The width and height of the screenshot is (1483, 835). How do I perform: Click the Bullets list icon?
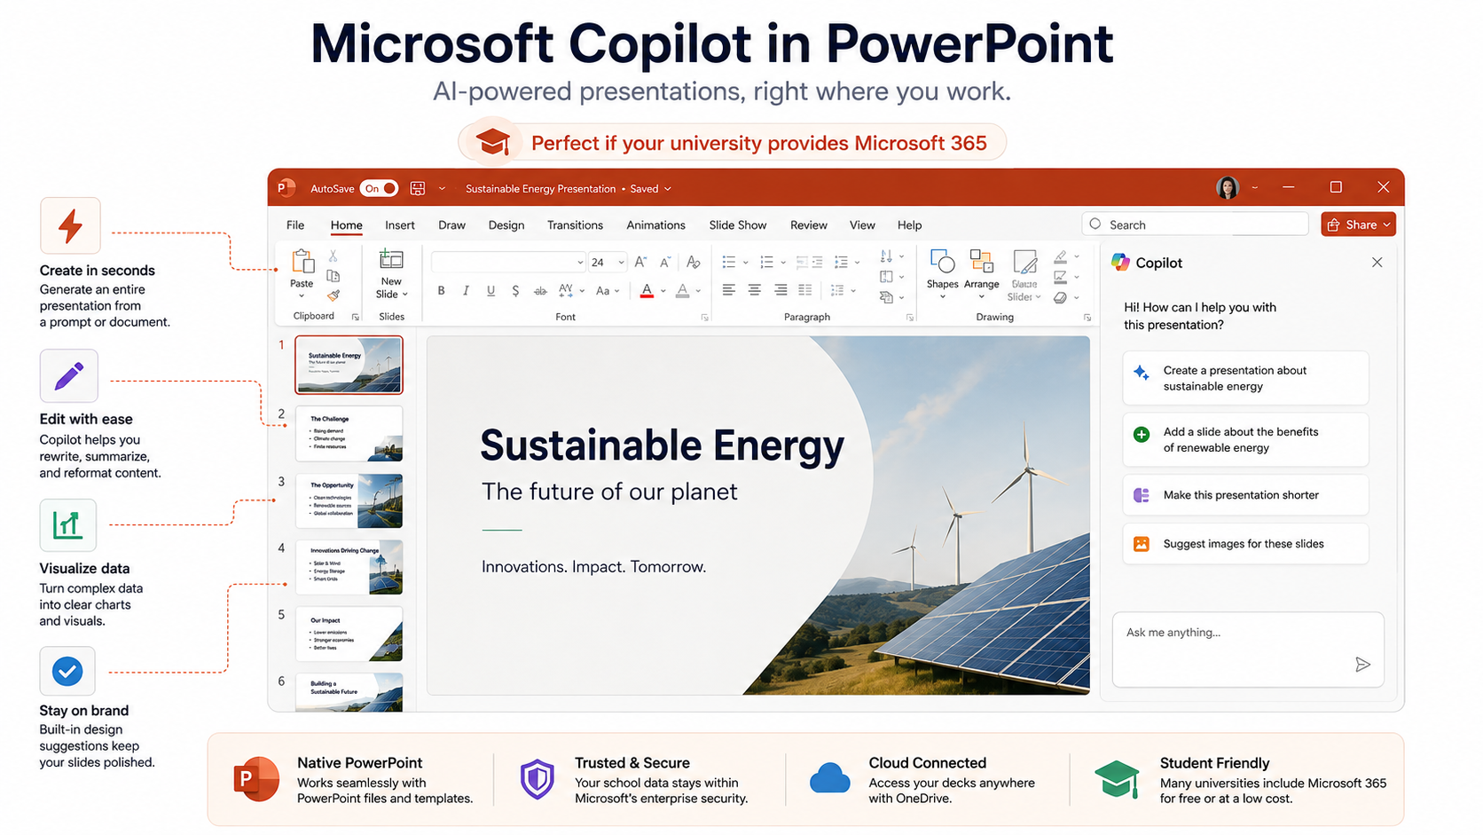click(x=729, y=262)
